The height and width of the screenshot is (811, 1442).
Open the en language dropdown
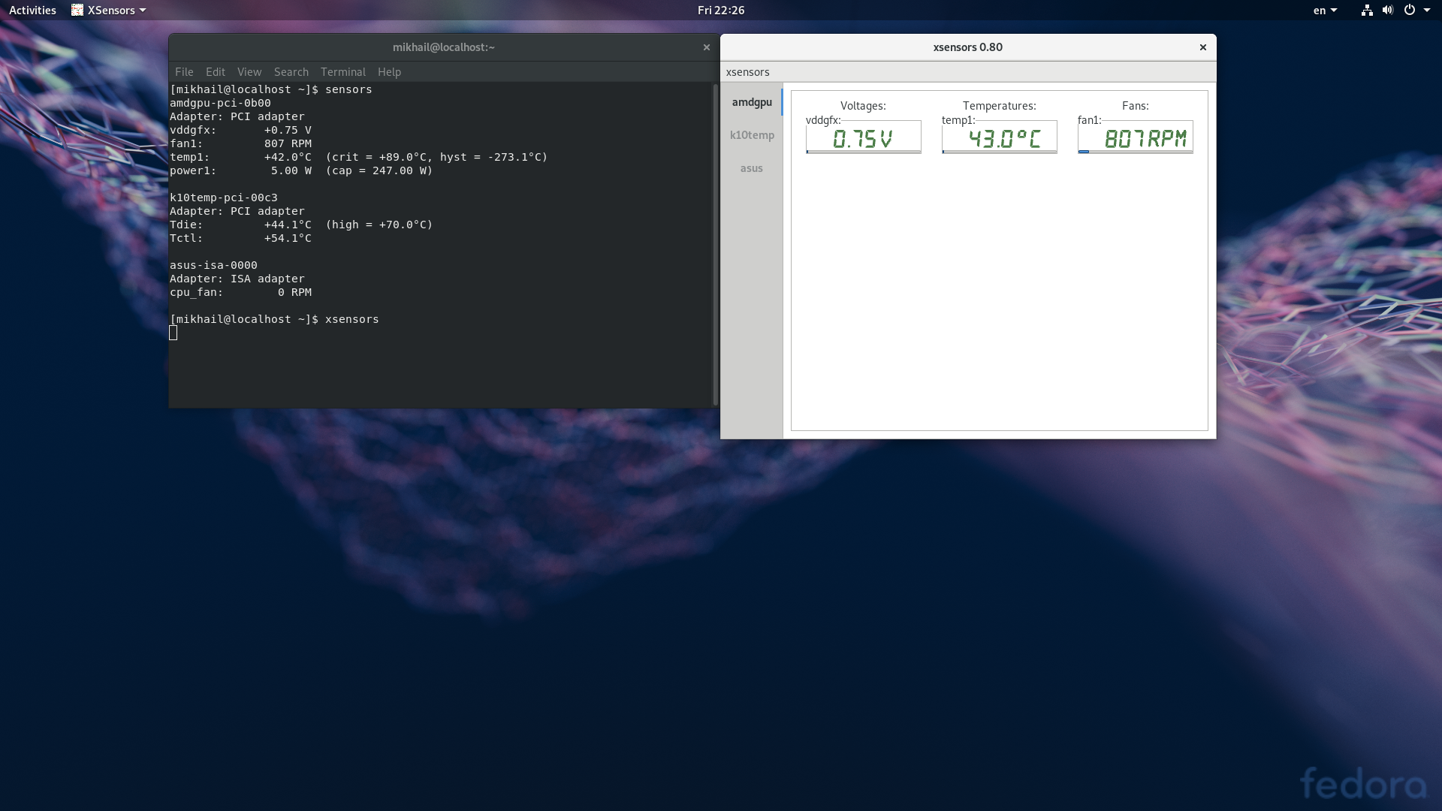point(1325,10)
